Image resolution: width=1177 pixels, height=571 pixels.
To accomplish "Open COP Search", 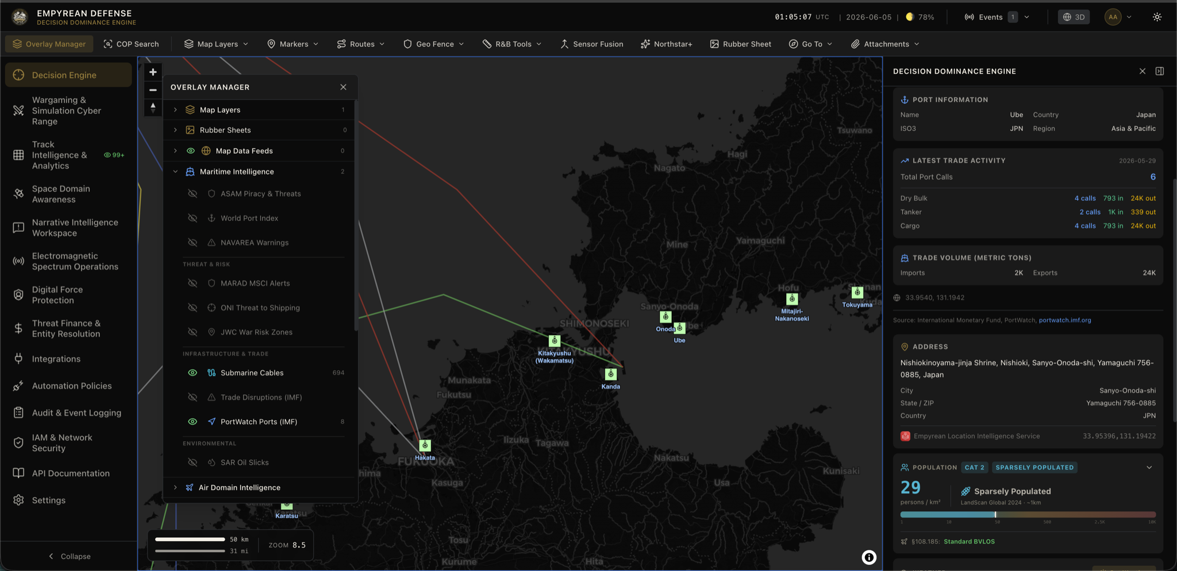I will click(x=131, y=44).
